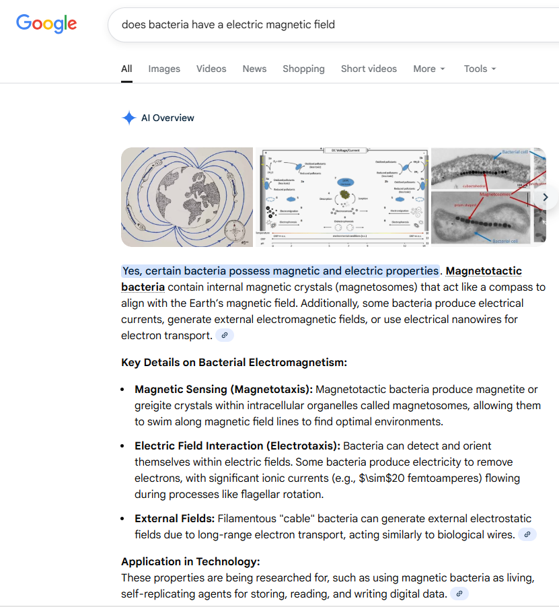
Task: Click next arrow on image carousel
Action: point(546,197)
